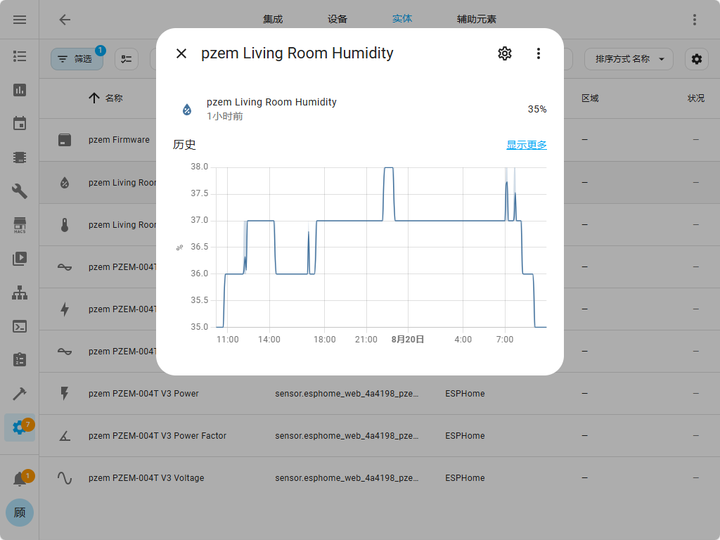720x540 pixels.
Task: Expand the 排序方式 名称 sort dropdown
Action: pos(629,59)
